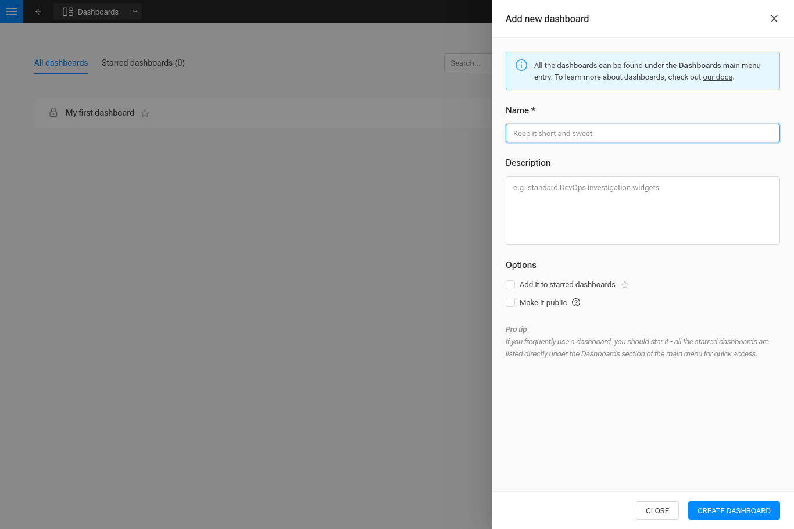Star the My first dashboard entry
Screen dimensions: 794x529
coord(145,113)
